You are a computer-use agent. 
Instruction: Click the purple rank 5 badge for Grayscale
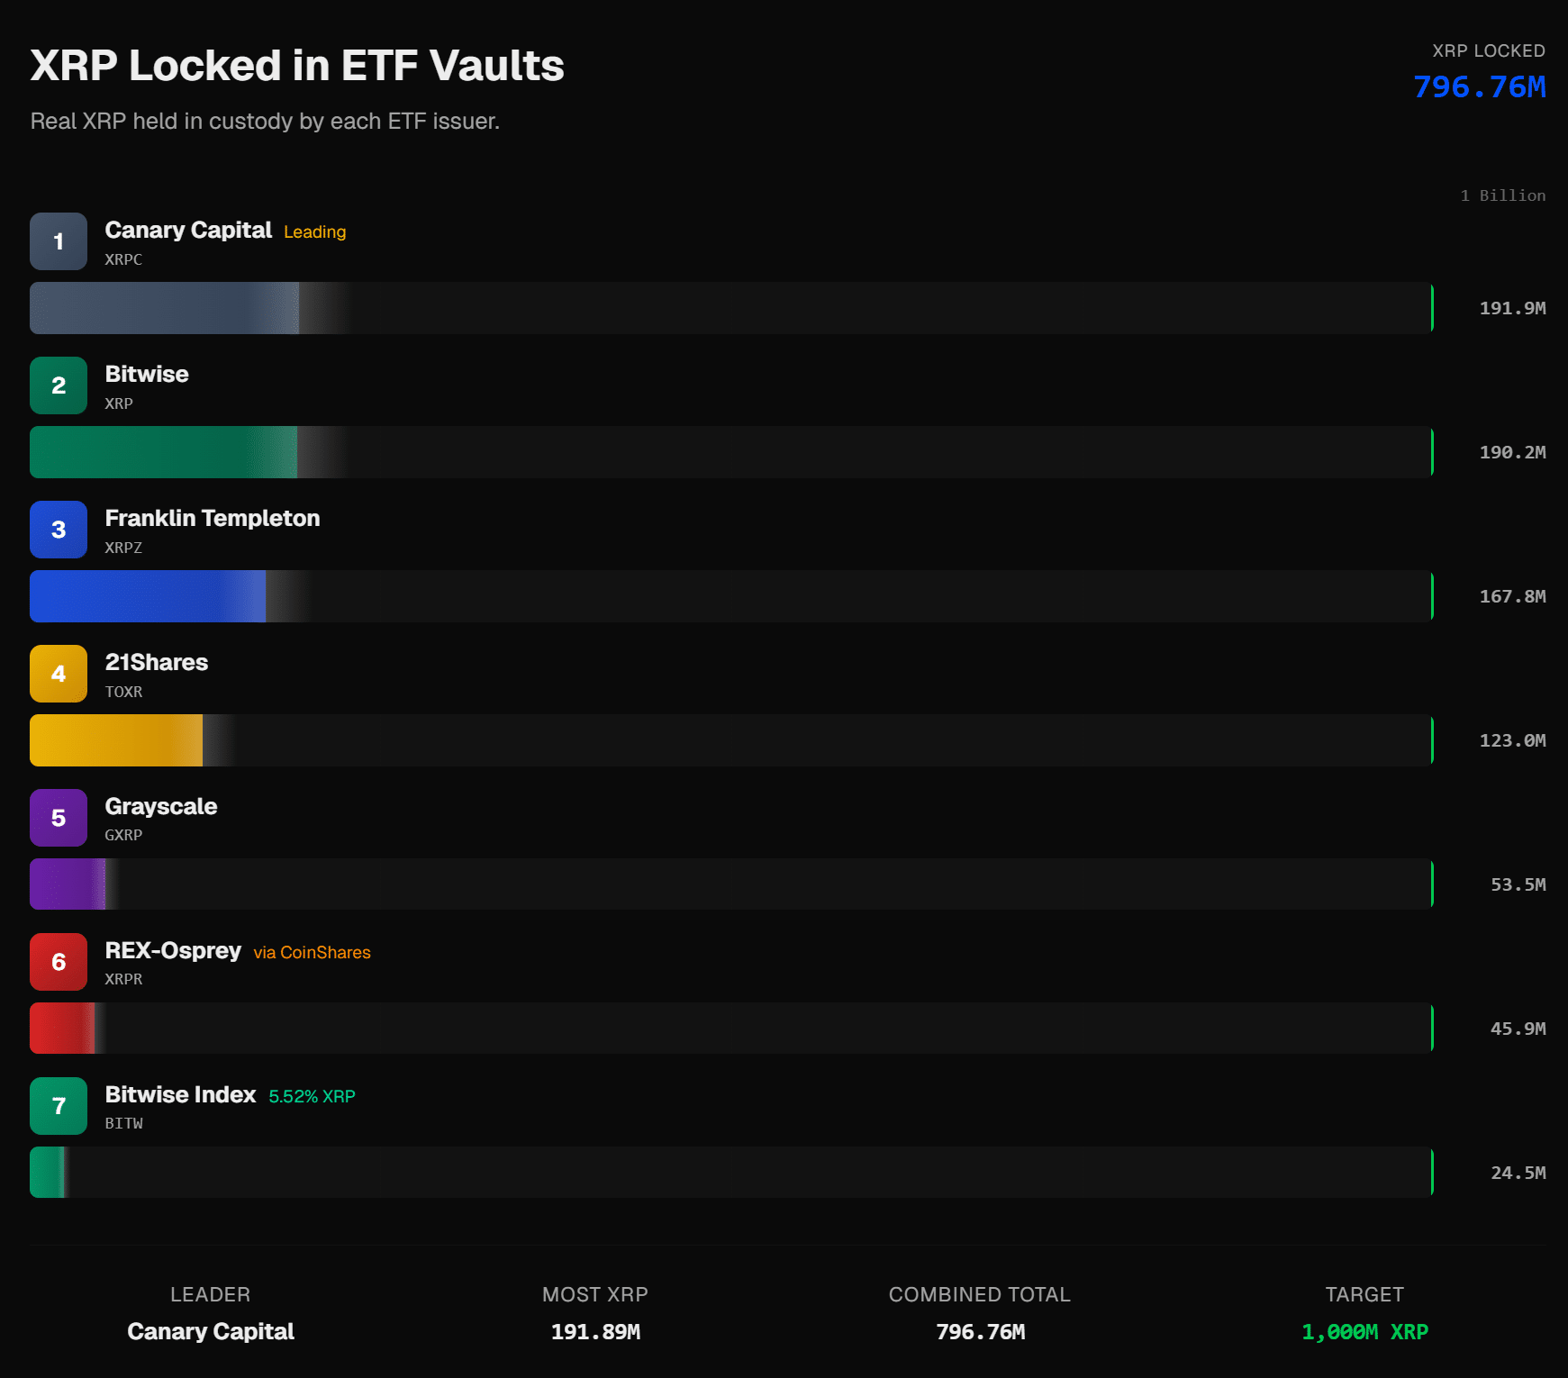coord(59,818)
